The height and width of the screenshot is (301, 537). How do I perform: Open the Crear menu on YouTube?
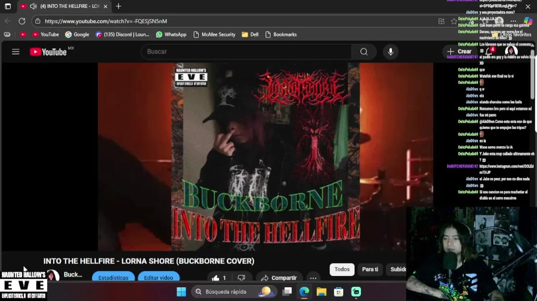[x=459, y=51]
